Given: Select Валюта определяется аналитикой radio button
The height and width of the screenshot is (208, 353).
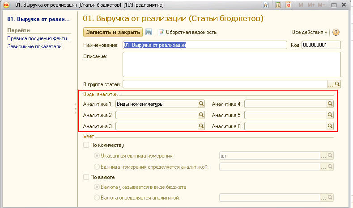Looking at the screenshot, I should [97, 198].
